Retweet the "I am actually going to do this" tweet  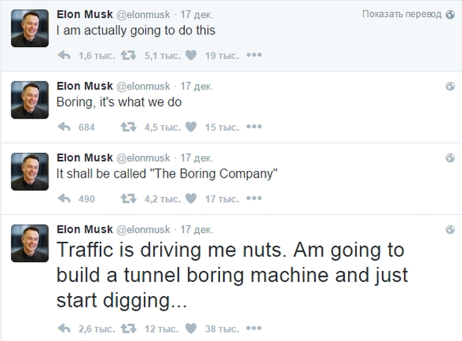(x=127, y=55)
